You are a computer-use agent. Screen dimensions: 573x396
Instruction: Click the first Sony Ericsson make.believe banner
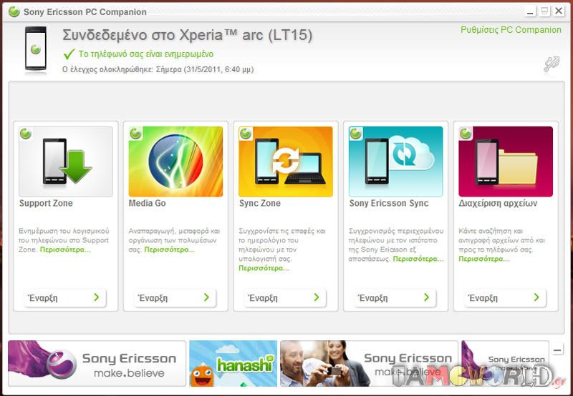(97, 364)
